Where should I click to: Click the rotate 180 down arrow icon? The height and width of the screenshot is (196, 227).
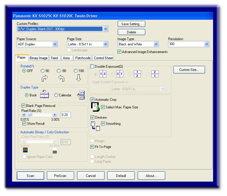pos(78,78)
